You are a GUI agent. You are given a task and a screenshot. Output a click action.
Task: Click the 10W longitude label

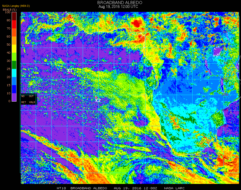point(84,17)
